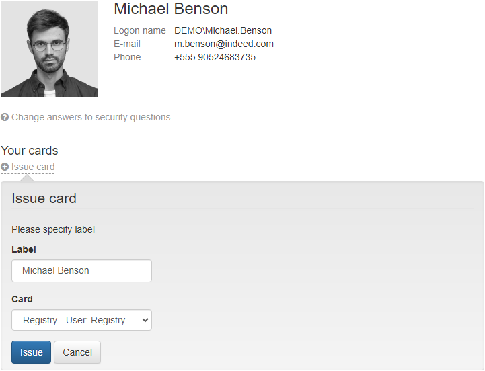This screenshot has height=371, width=485.
Task: Click the Phone caption in profile
Action: pyautogui.click(x=127, y=57)
